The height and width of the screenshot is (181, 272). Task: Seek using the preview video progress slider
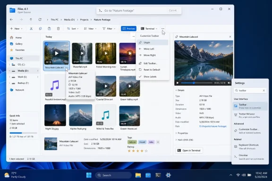pos(196,83)
